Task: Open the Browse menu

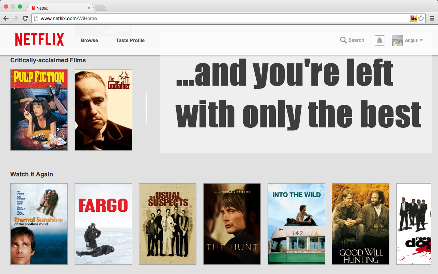Action: [x=89, y=40]
